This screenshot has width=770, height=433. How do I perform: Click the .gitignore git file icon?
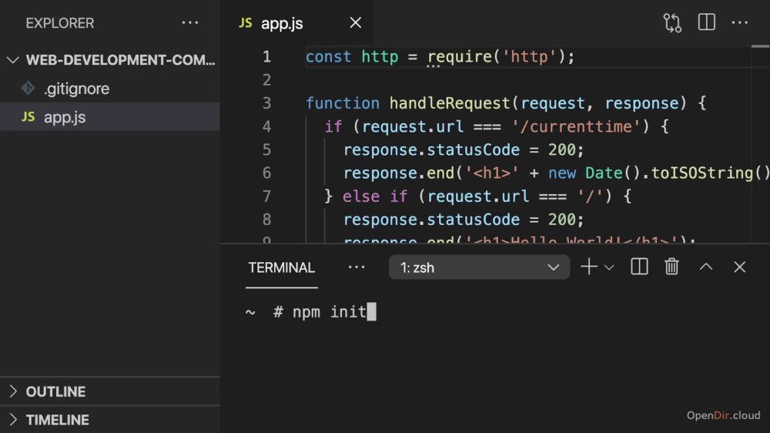pyautogui.click(x=28, y=88)
